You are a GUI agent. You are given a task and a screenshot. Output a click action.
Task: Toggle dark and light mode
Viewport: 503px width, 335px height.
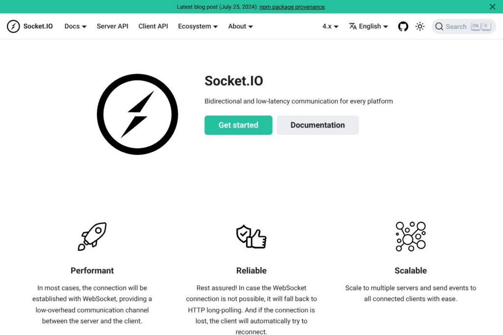pyautogui.click(x=420, y=26)
